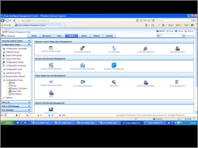
Task: Open Configuration Templates in sidebar
Action: click(x=16, y=49)
